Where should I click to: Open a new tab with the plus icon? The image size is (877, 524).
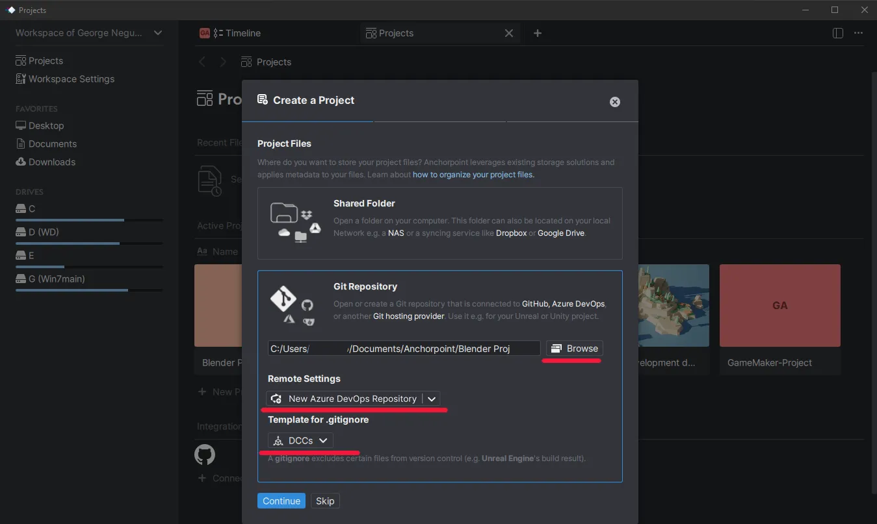[x=538, y=33]
